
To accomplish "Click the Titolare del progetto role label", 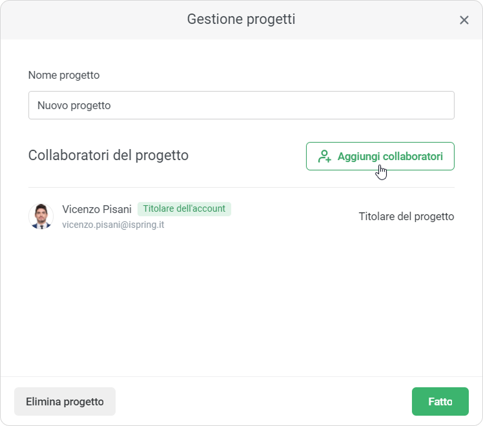I will [x=406, y=216].
